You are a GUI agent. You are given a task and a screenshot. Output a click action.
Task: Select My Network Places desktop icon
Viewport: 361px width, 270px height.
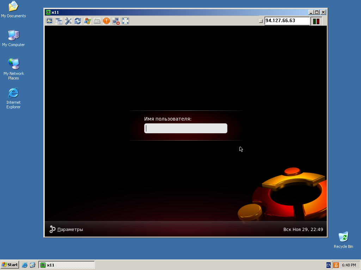13,69
